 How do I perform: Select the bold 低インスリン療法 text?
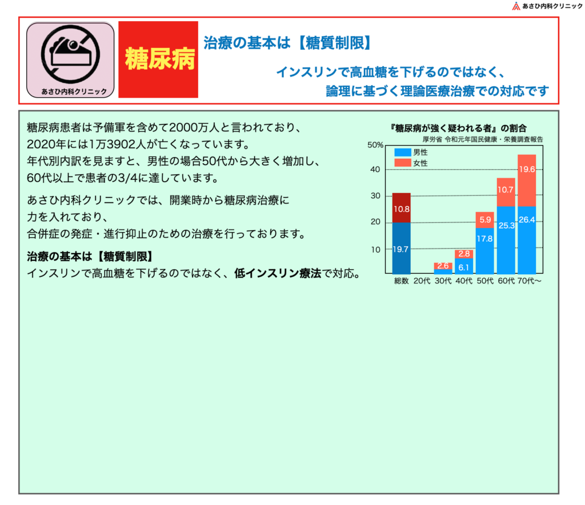click(x=278, y=273)
